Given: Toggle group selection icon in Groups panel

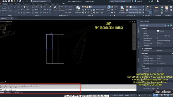Looking at the screenshot, I should 151,13.
